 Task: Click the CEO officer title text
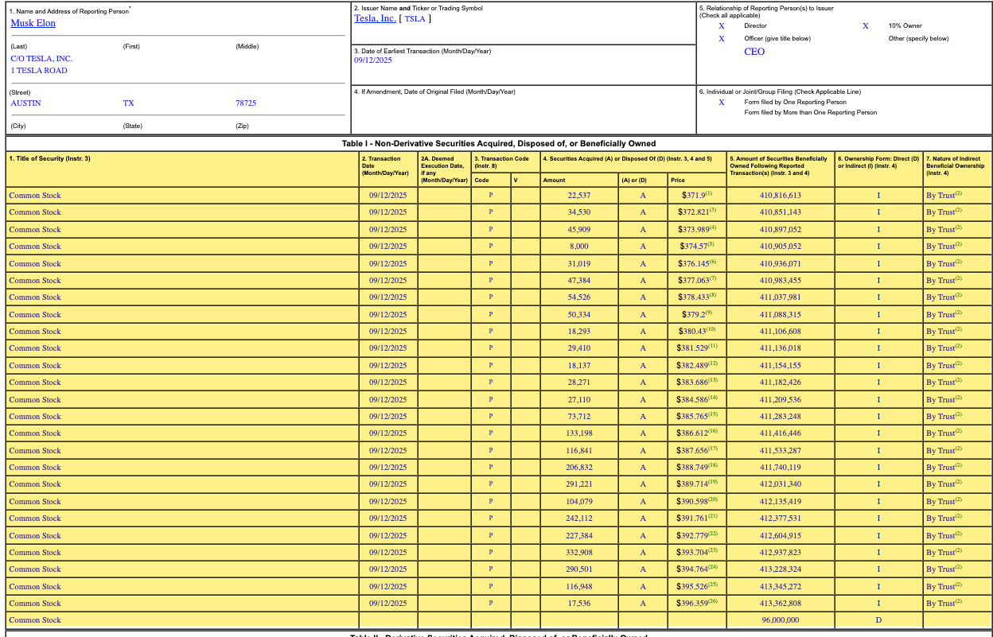(x=754, y=52)
